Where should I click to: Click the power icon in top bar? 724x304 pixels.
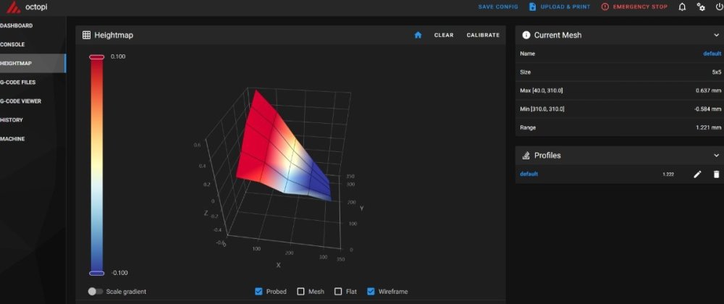(718, 7)
